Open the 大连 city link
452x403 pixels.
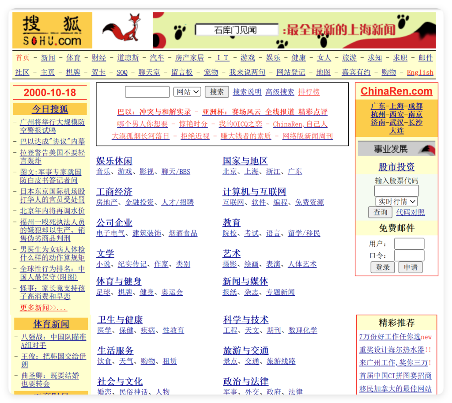tap(396, 131)
